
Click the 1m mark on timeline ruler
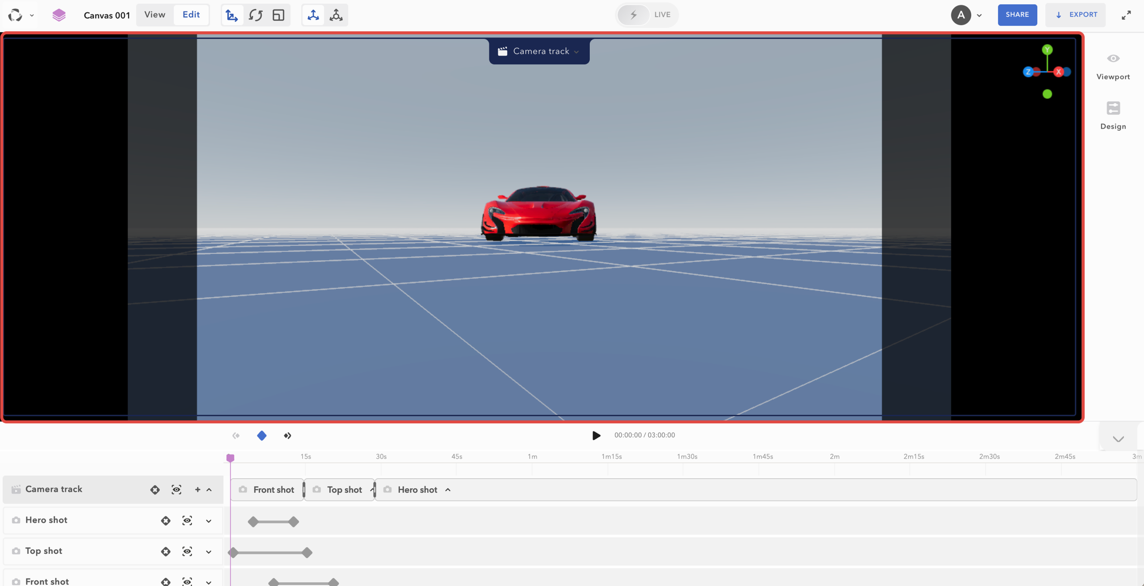[532, 456]
